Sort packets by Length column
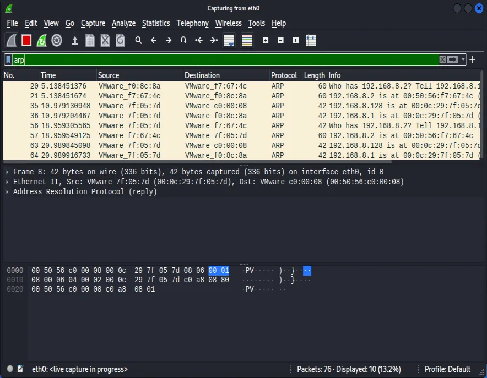 click(x=315, y=75)
